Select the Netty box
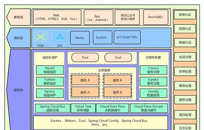Image resolution: width=204 pixels, height=130 pixels. click(80, 38)
